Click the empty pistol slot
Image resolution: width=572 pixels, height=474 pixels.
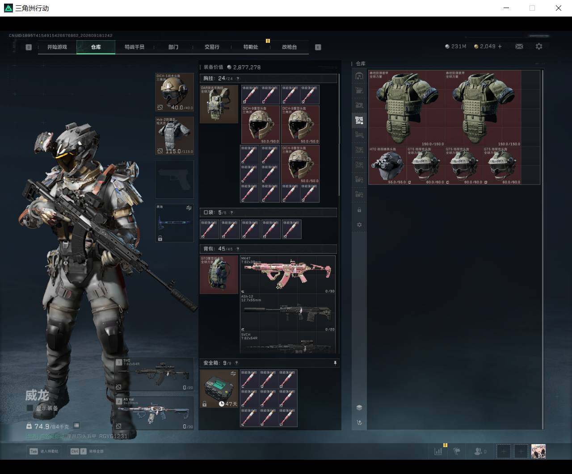[x=174, y=180]
